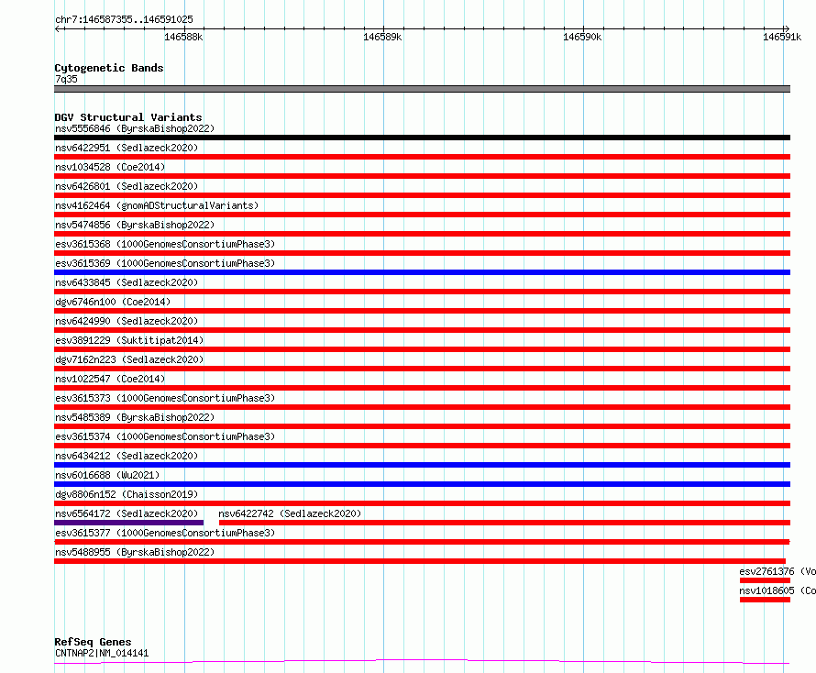Select variant esv3615368 (1000GenomesConsortiumPhase3) label
816x673 pixels.
point(165,244)
